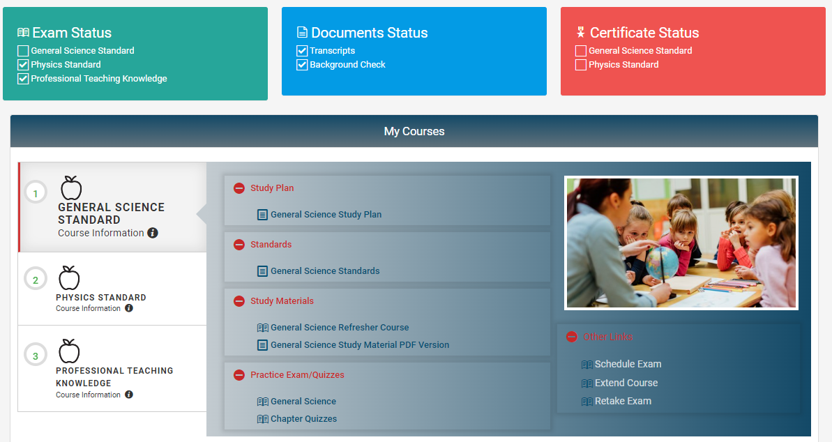Uncheck Physics Standard under Exam Status
This screenshot has height=442, width=832.
[23, 65]
